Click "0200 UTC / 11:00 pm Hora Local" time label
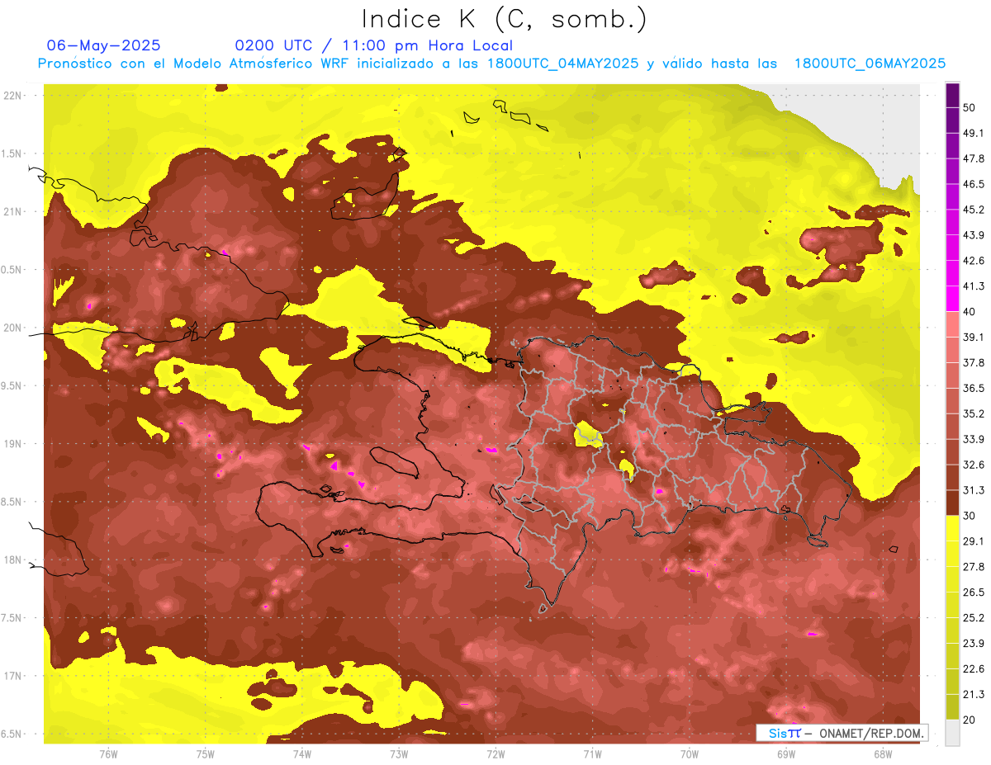The height and width of the screenshot is (765, 991). click(373, 45)
